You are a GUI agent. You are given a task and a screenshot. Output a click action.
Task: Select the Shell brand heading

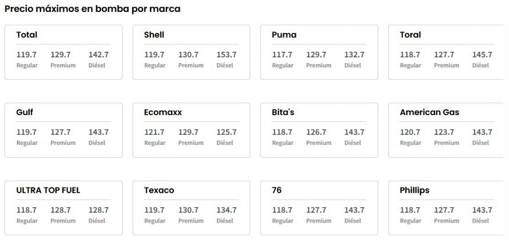click(154, 35)
